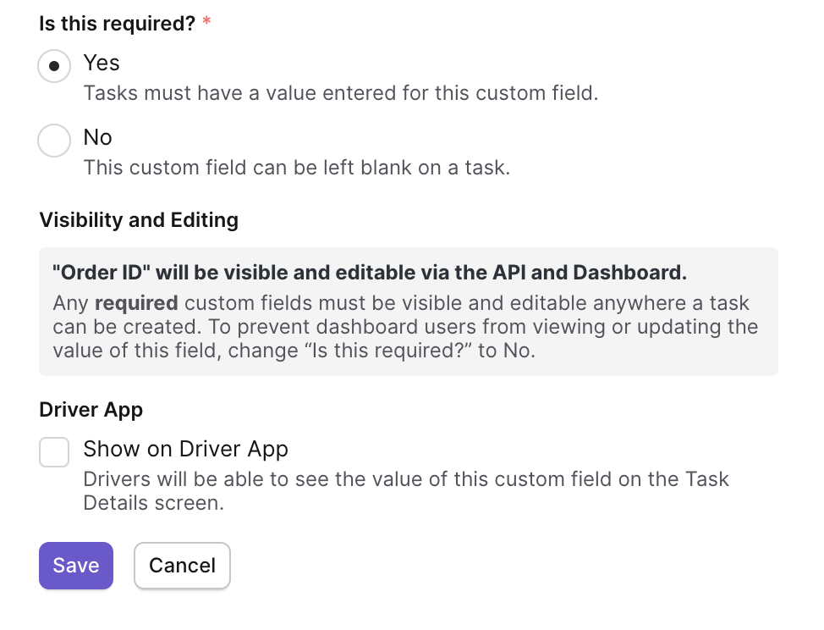Viewport: 824px width, 630px height.
Task: Cancel editing the custom field
Action: tap(183, 566)
